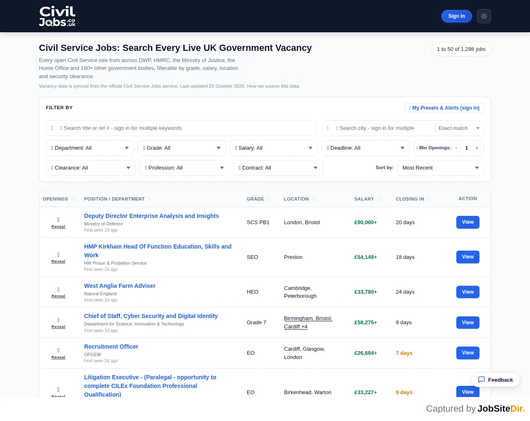Expand the Salary filter dropdown

[274, 148]
